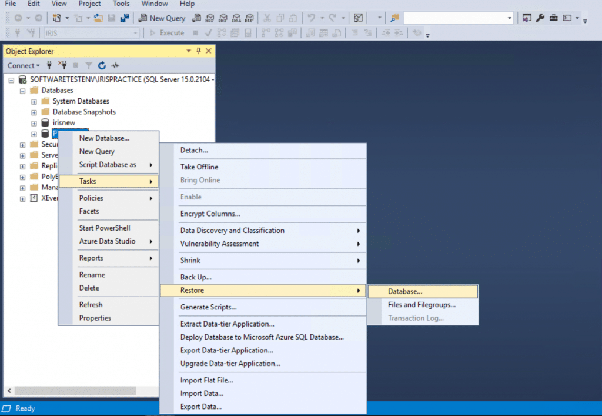602x416 pixels.
Task: Click the Toolbox icon
Action: click(x=554, y=18)
